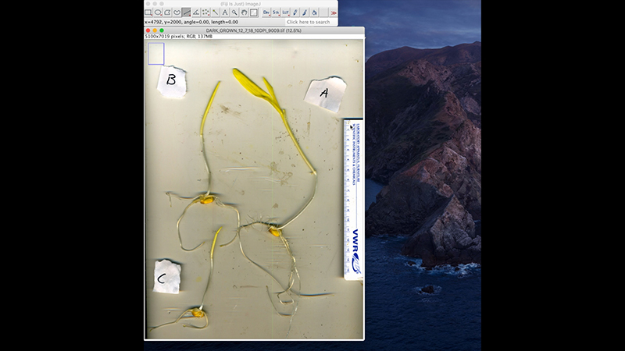The image size is (625, 351).
Task: Activate the Straight Line tool
Action: point(187,12)
